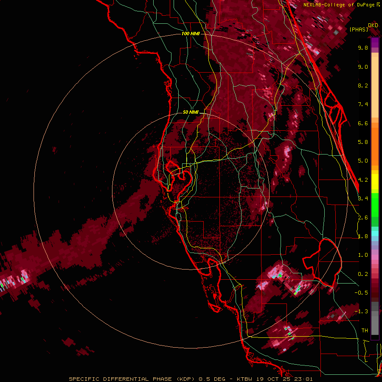Click the 1.8 scale value

[363, 236]
